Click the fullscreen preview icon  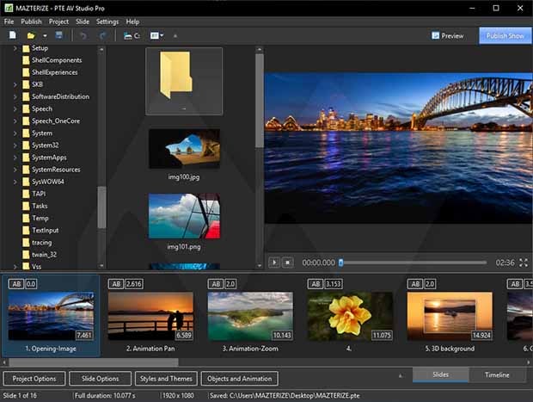point(524,263)
